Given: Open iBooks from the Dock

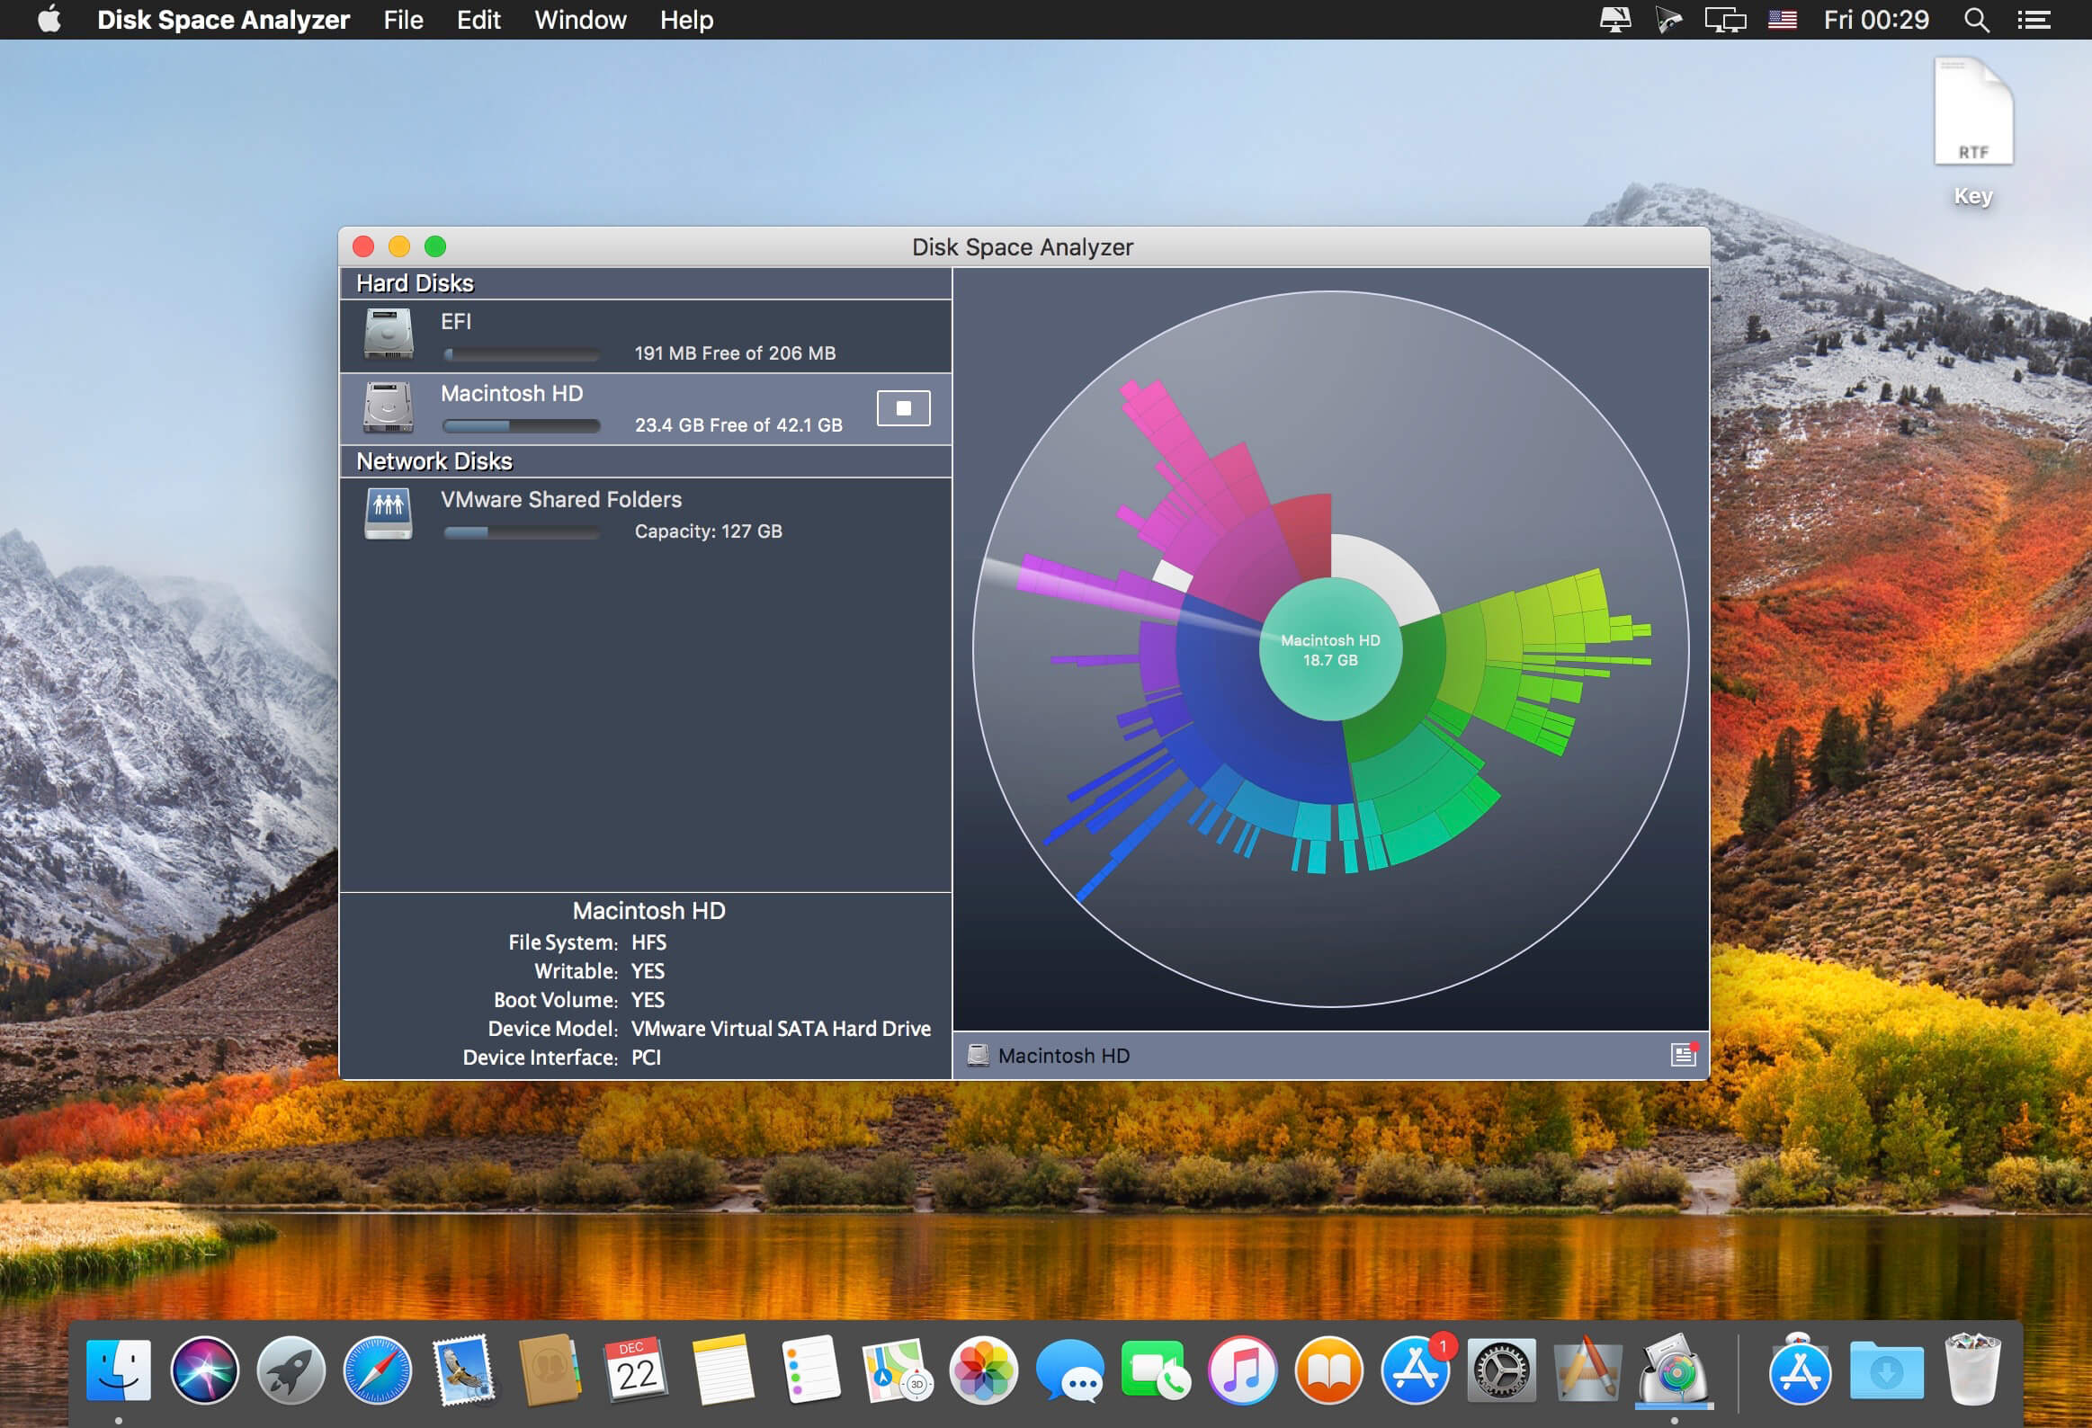Looking at the screenshot, I should pos(1328,1370).
